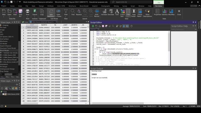
Task: Show field Statistics
Action: tap(165, 13)
